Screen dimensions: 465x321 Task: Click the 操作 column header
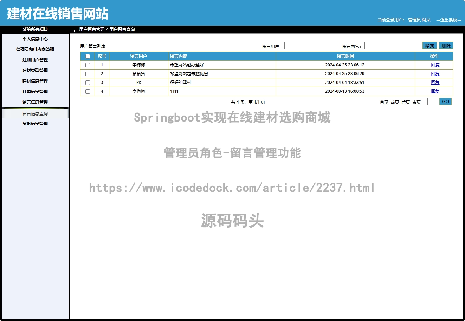pos(434,56)
